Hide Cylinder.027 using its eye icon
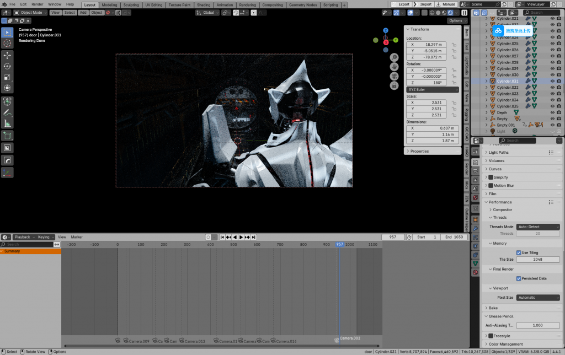The width and height of the screenshot is (565, 355). (552, 56)
